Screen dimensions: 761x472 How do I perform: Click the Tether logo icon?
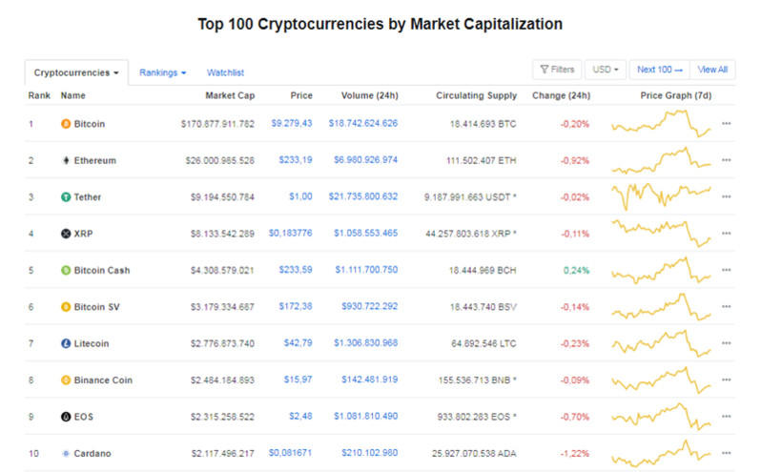[66, 197]
